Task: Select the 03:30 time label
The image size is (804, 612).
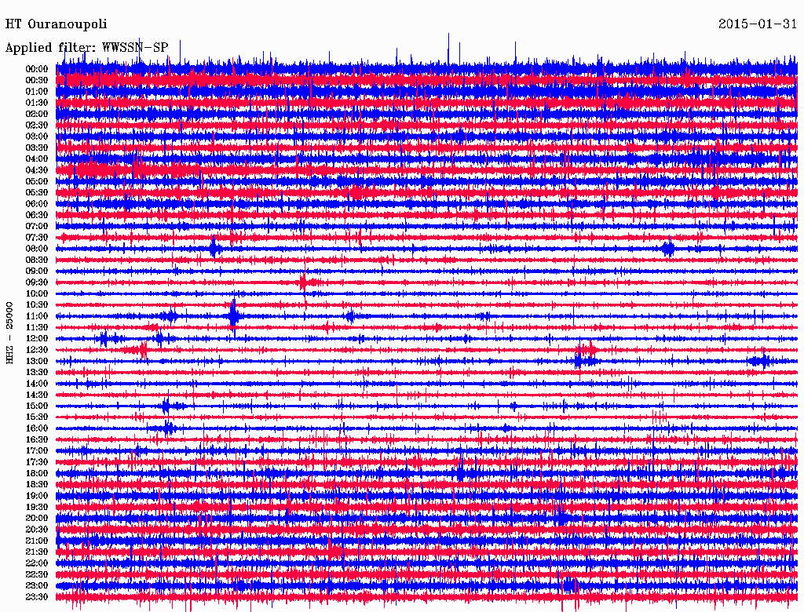Action: pos(37,148)
